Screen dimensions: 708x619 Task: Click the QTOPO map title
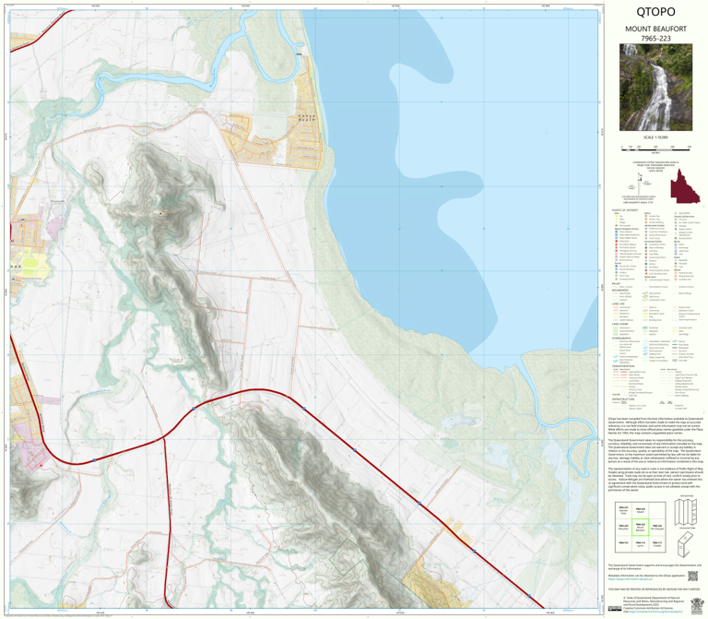coord(655,12)
